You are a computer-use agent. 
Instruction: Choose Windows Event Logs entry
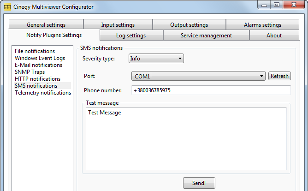tap(42, 58)
